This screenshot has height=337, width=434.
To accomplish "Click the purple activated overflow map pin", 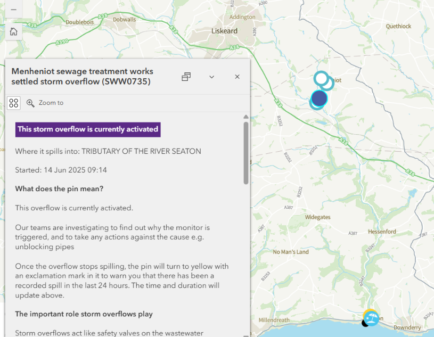I will 319,98.
